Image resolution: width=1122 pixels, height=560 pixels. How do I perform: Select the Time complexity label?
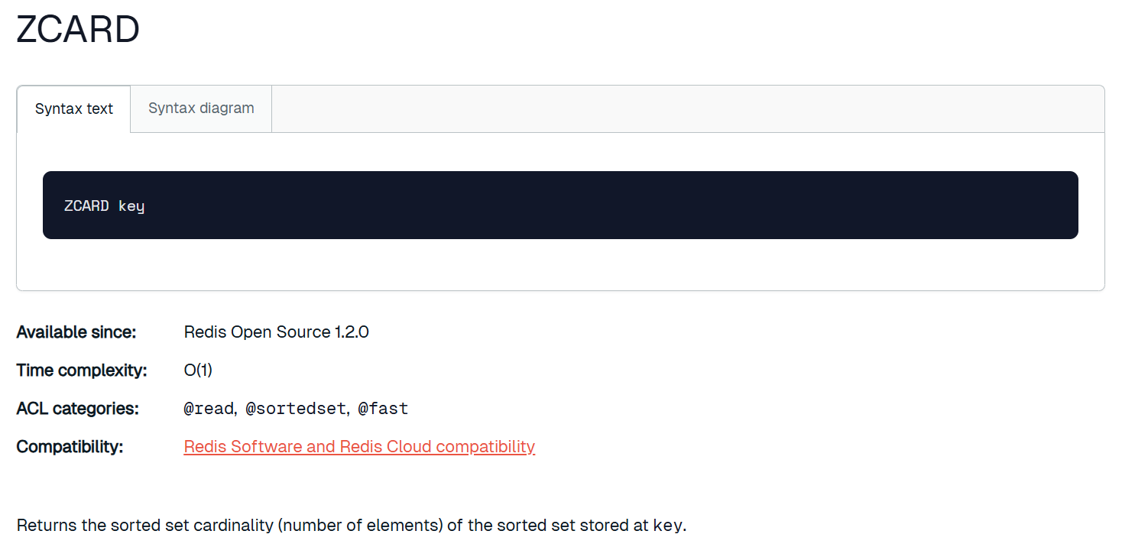pos(82,371)
